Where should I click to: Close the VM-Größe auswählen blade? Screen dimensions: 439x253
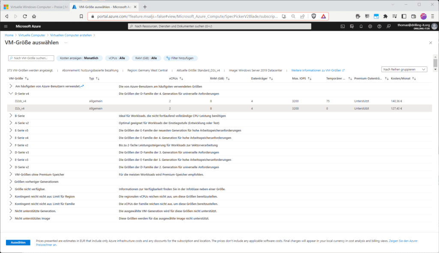click(430, 43)
